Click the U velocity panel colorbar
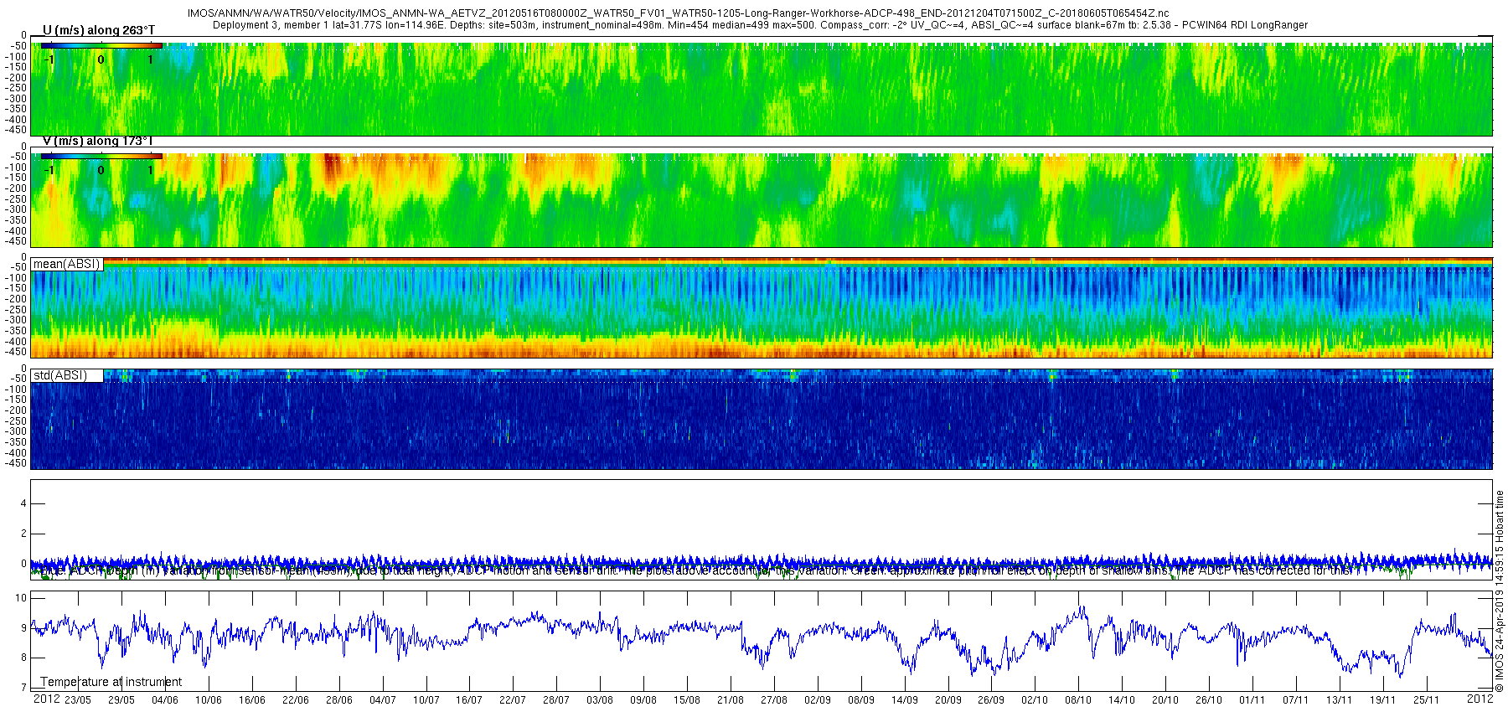Screen dimensions: 1508x712 pos(101,46)
